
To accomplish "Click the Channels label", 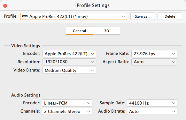I will (30, 111).
